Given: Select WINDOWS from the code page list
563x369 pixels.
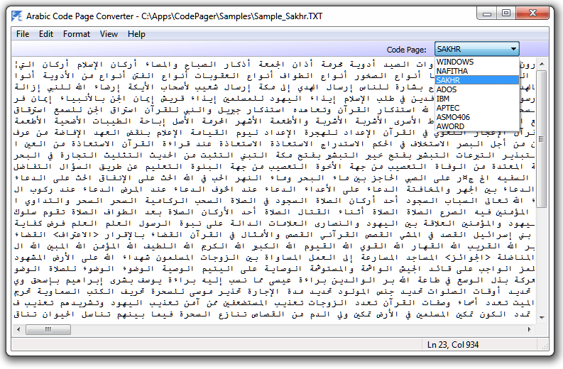Looking at the screenshot, I should pyautogui.click(x=477, y=62).
